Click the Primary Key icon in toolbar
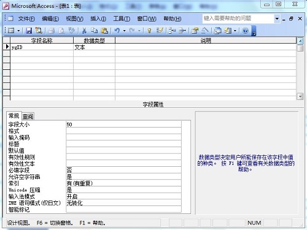 point(149,31)
